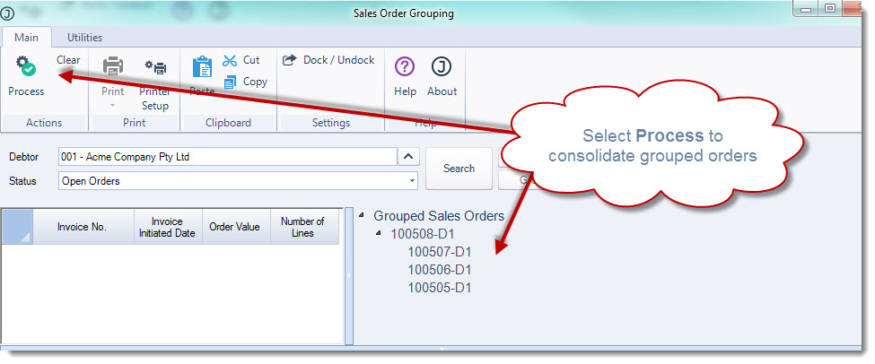The width and height of the screenshot is (875, 364).
Task: Switch to the Main tab
Action: point(26,38)
